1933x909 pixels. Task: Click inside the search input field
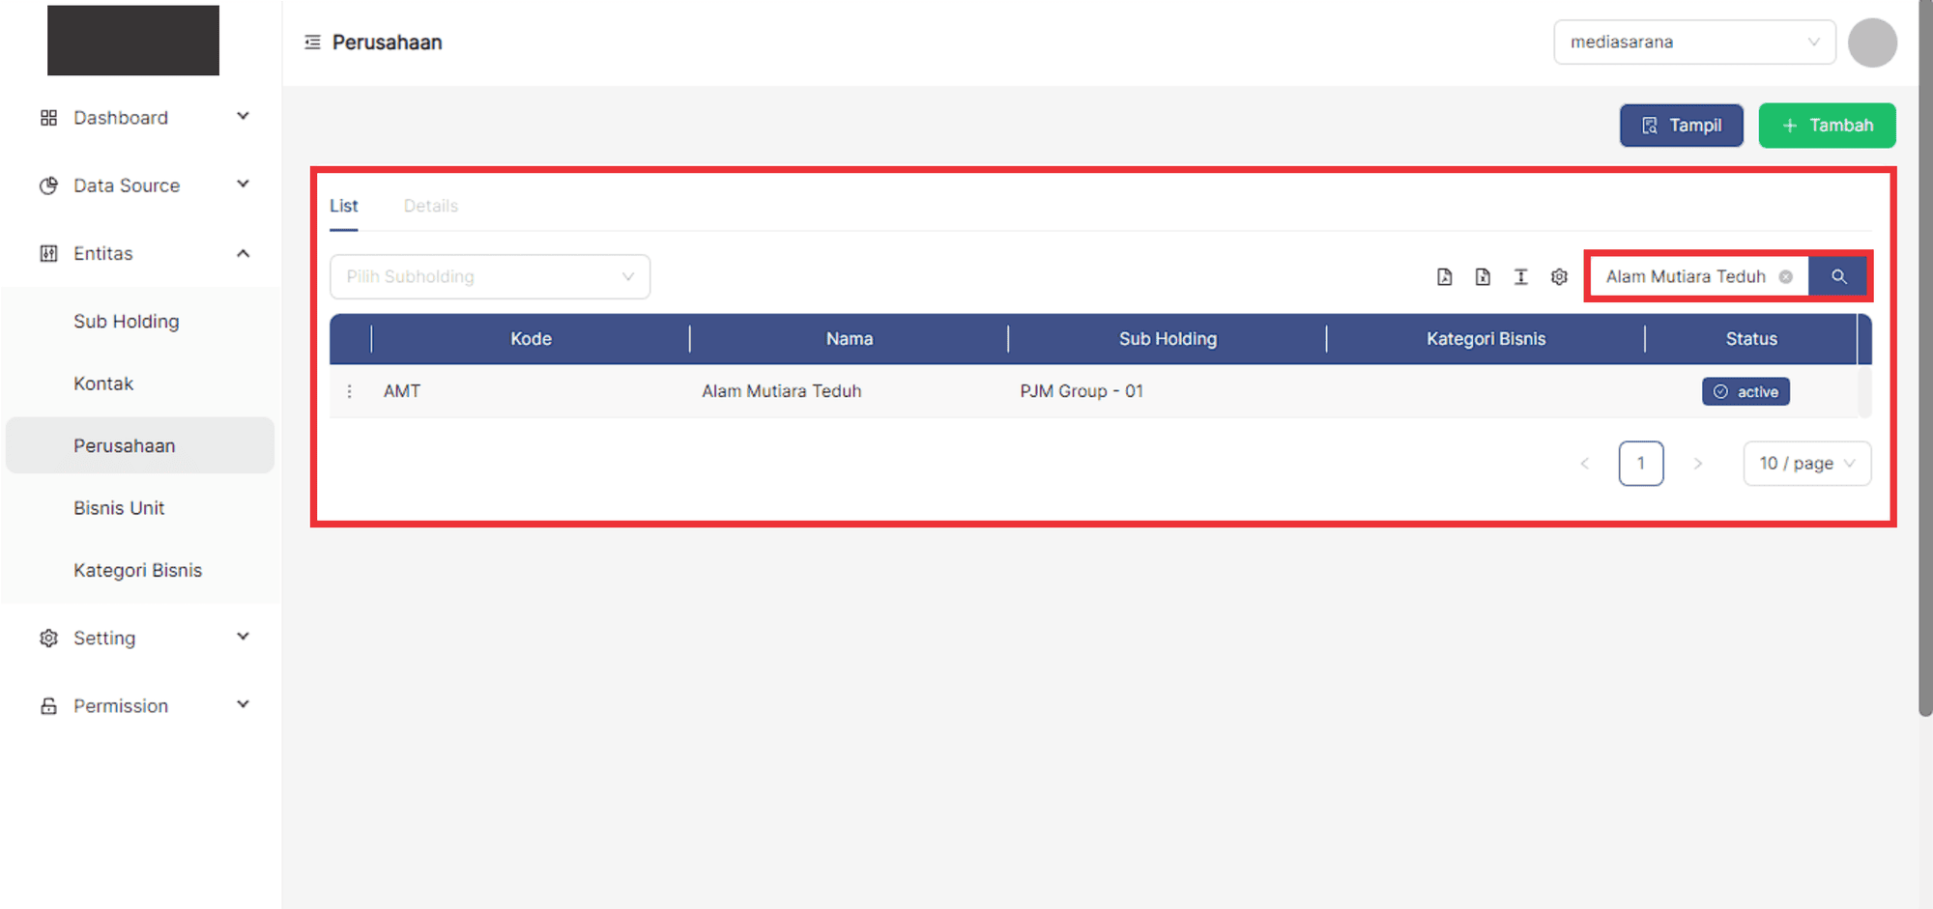click(1685, 277)
